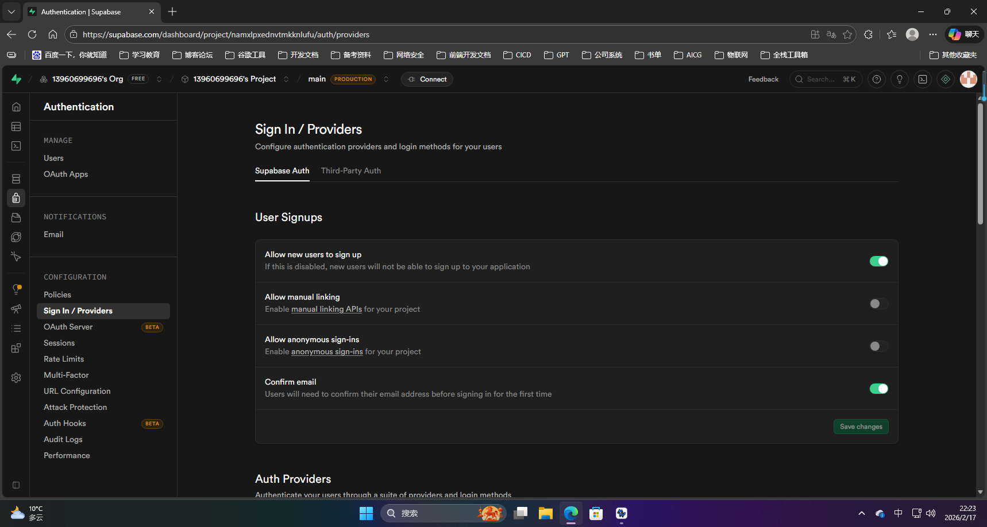Select the Supabase Auth tab

click(282, 170)
